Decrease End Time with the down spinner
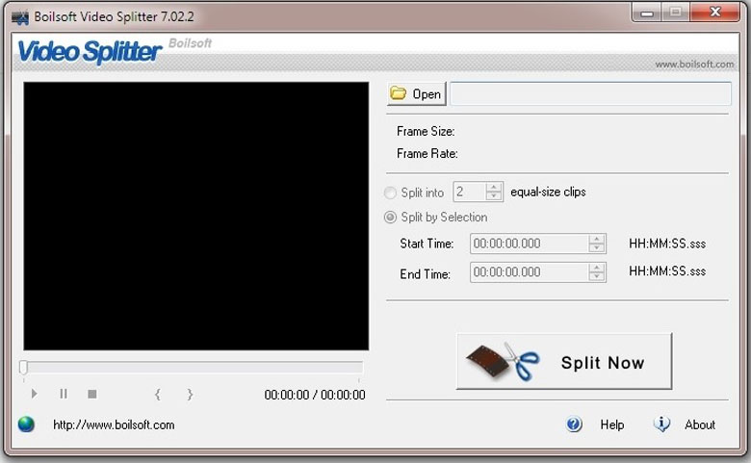Screen dimensions: 751x463 tap(596, 277)
